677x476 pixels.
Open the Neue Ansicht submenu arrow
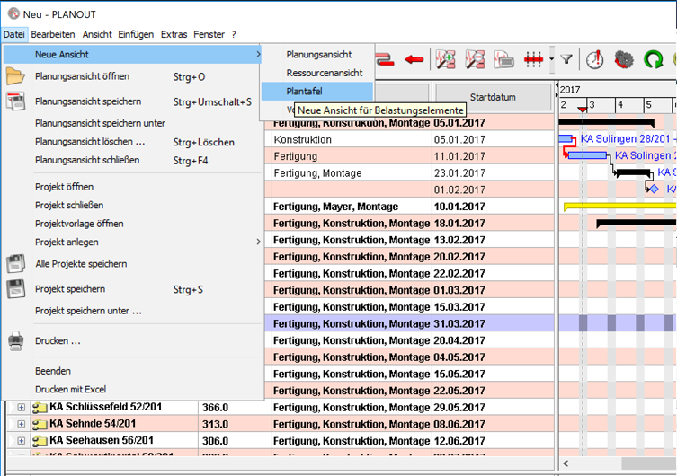tap(258, 54)
